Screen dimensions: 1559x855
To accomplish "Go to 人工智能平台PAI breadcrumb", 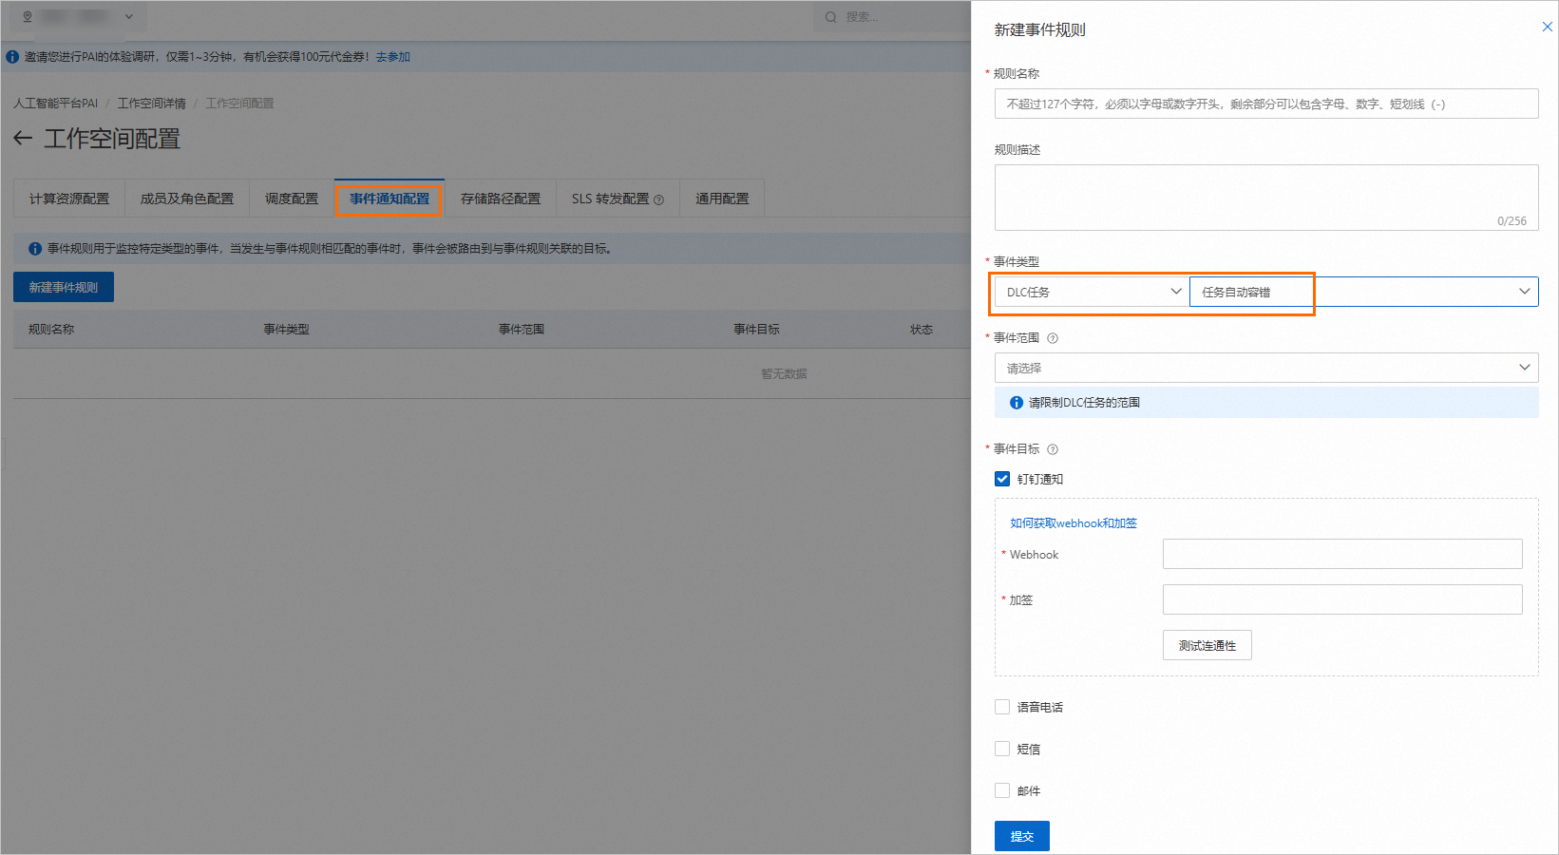I will (x=56, y=104).
